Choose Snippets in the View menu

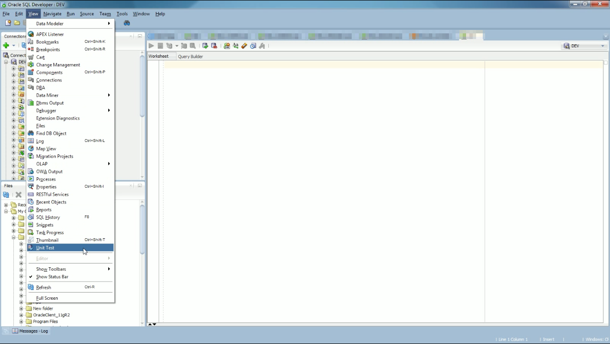point(71,225)
